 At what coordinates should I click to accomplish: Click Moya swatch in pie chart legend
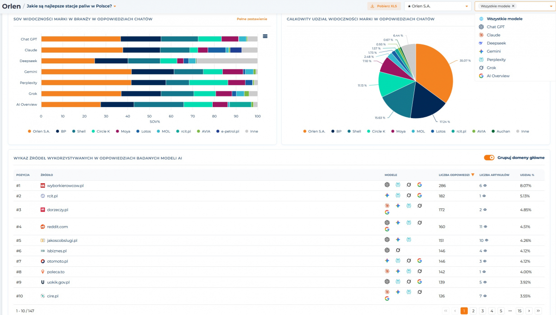click(x=393, y=131)
